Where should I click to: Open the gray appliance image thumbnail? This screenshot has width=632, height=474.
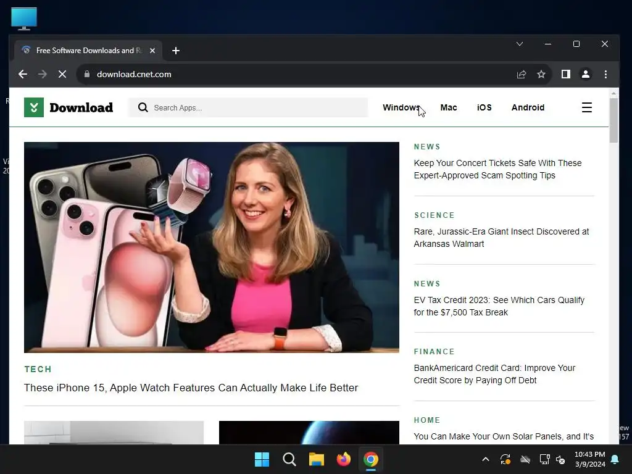click(114, 433)
